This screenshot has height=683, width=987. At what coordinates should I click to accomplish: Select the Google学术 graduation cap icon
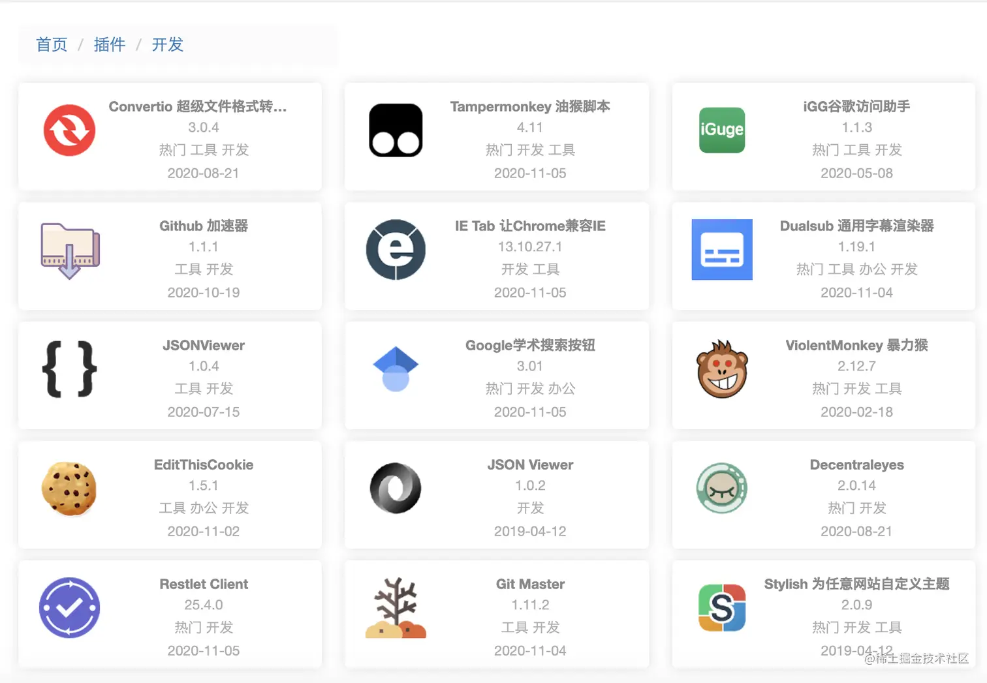(x=396, y=369)
